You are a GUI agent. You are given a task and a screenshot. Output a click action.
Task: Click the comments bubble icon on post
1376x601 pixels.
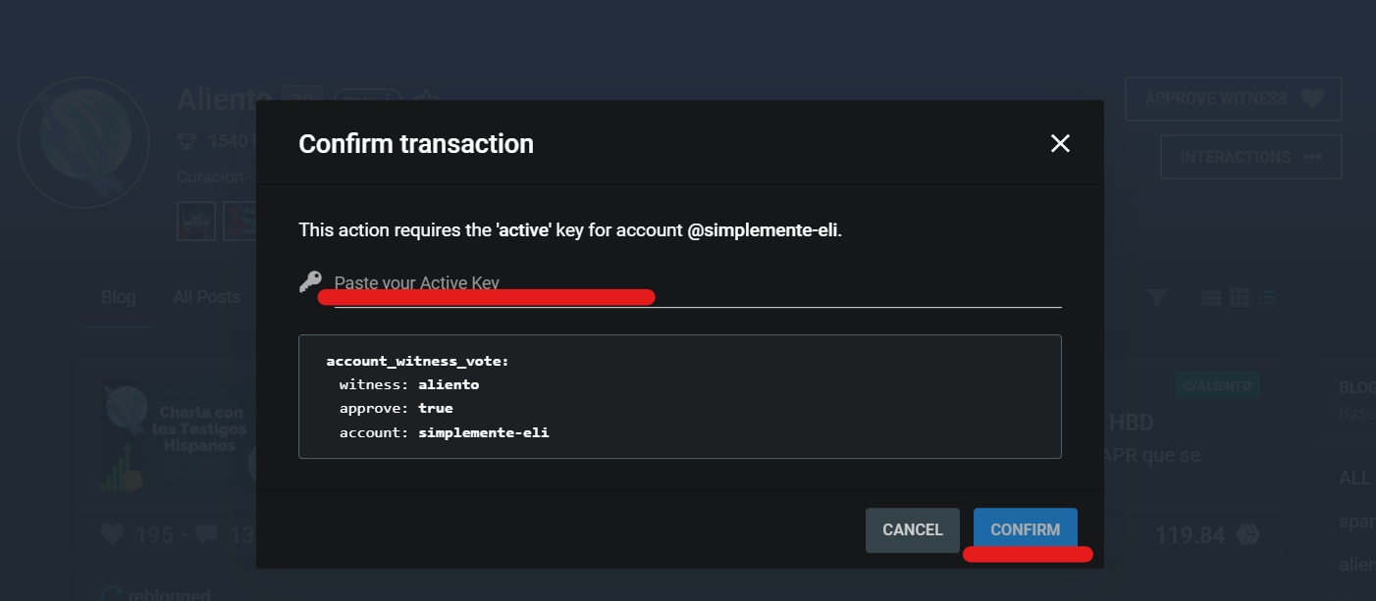pos(206,535)
